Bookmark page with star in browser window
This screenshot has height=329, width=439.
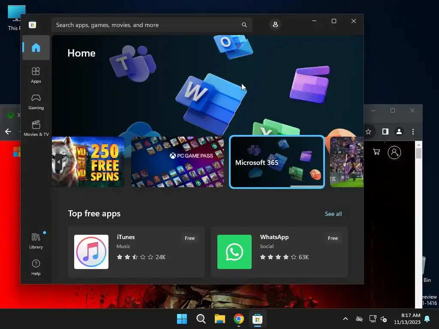pos(368,132)
